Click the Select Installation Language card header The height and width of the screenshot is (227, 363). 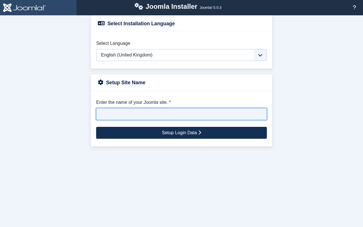pyautogui.click(x=221, y=24)
